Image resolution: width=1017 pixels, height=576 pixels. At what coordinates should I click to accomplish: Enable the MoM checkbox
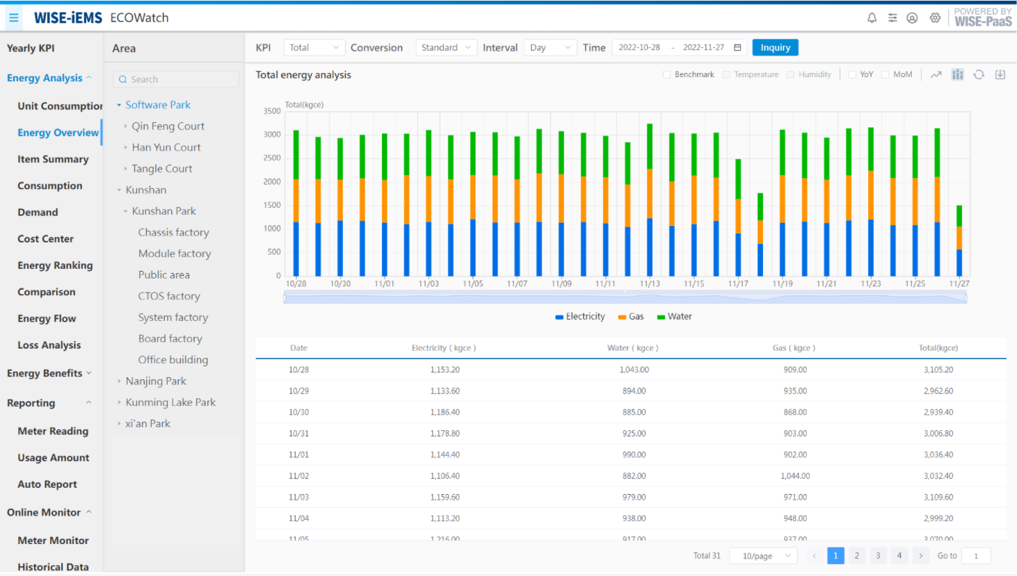tap(885, 74)
